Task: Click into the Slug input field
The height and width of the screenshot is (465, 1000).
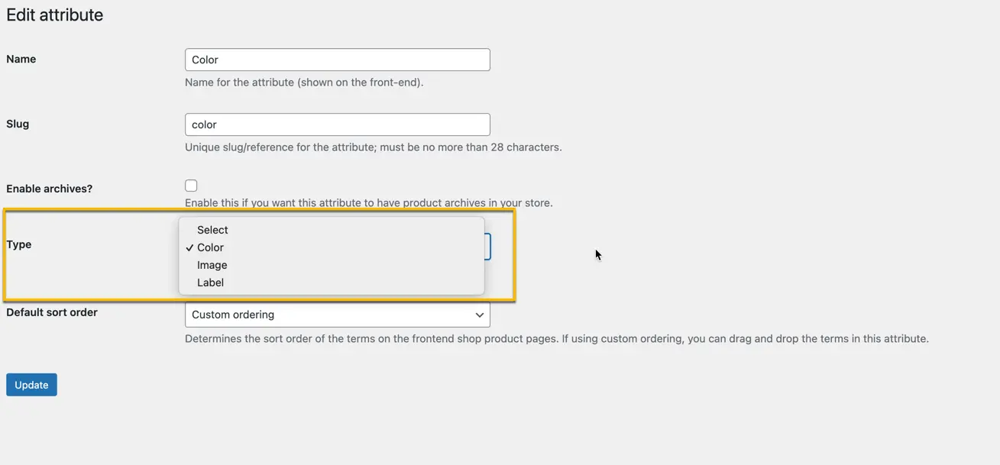Action: click(337, 124)
